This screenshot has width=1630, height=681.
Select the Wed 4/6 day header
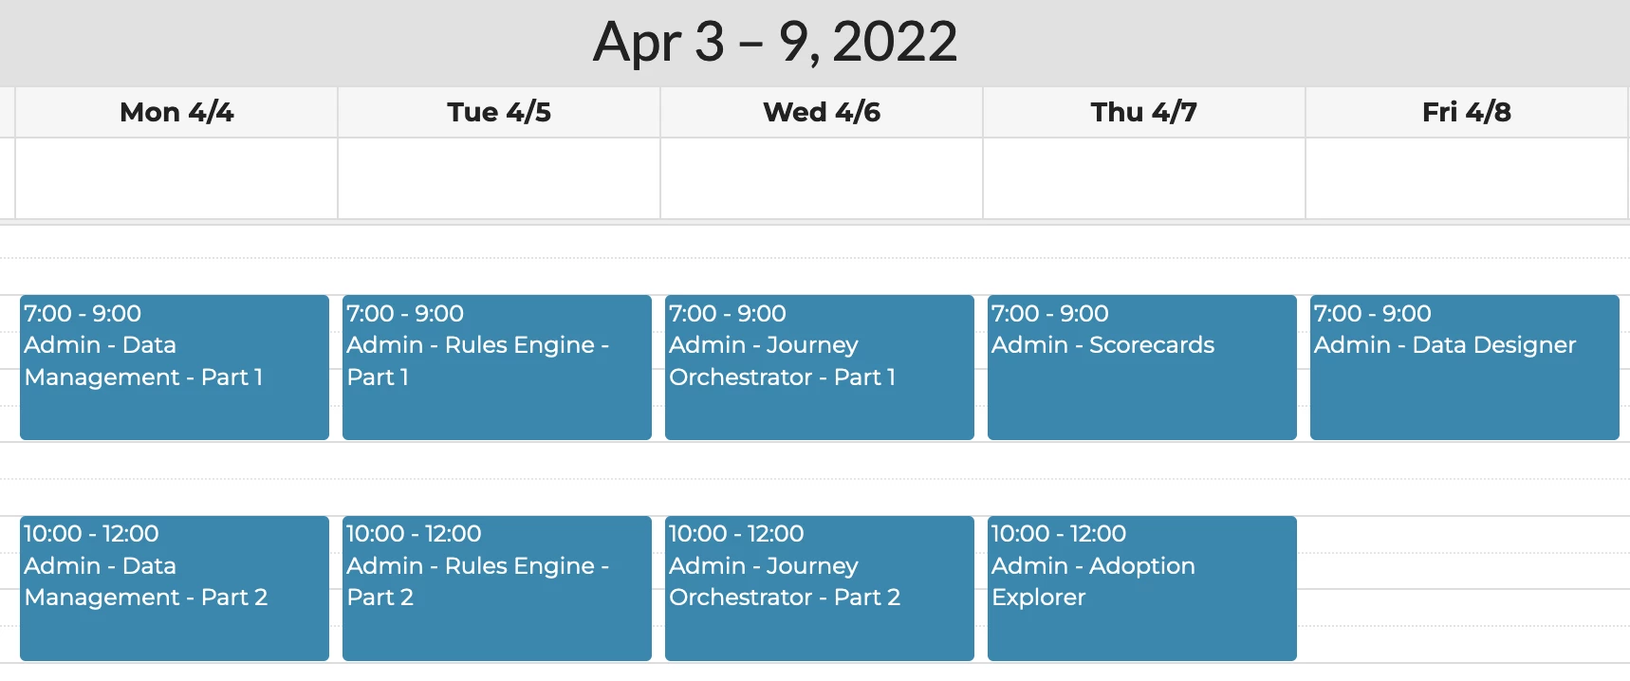pyautogui.click(x=822, y=112)
